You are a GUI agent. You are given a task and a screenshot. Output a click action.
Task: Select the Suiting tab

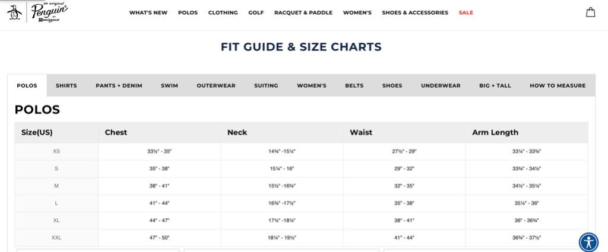coord(266,85)
